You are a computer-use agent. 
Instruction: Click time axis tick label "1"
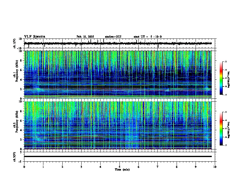coord(43,167)
